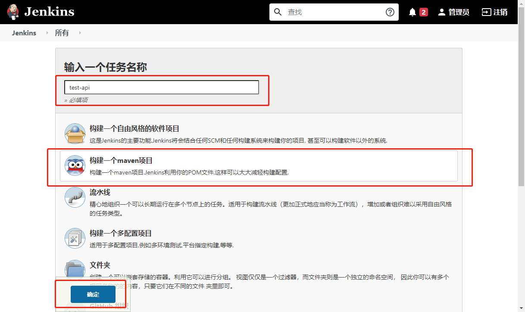The image size is (525, 312).
Task: Click the 确定 button
Action: (x=93, y=294)
